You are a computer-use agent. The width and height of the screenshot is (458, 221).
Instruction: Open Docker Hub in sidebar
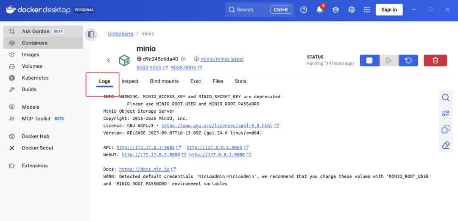pyautogui.click(x=43, y=136)
